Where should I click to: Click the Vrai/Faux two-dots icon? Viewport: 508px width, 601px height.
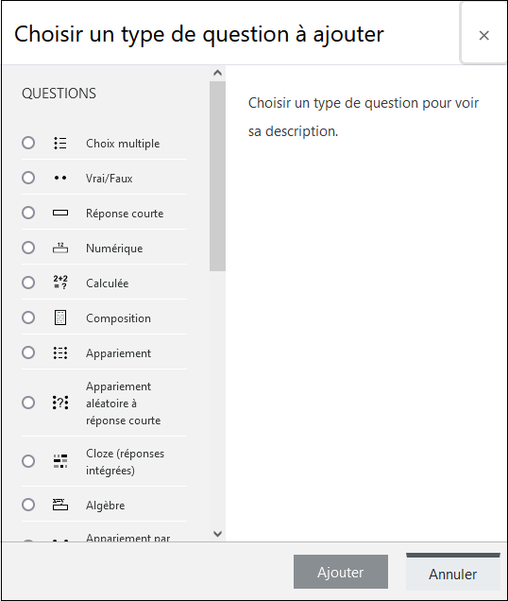click(60, 178)
